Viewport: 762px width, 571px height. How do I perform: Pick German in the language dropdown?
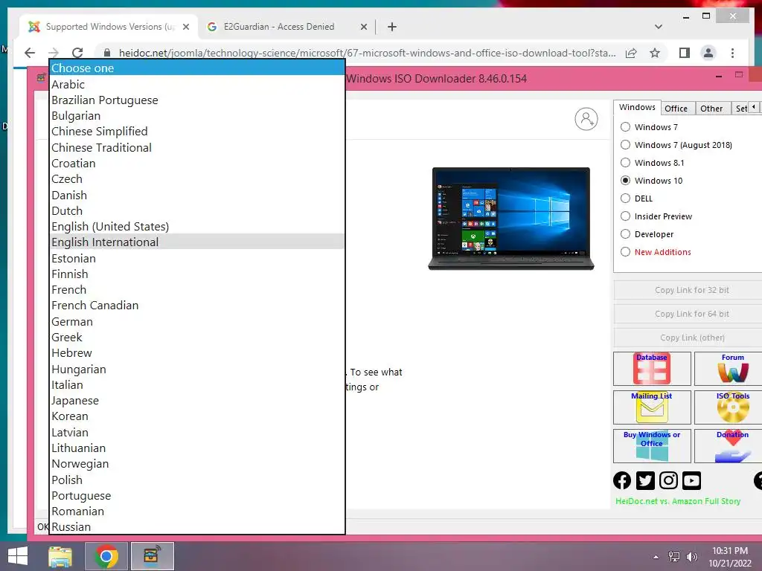click(197, 321)
